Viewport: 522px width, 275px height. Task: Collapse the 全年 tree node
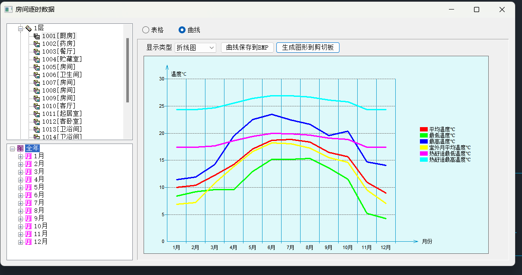point(12,148)
